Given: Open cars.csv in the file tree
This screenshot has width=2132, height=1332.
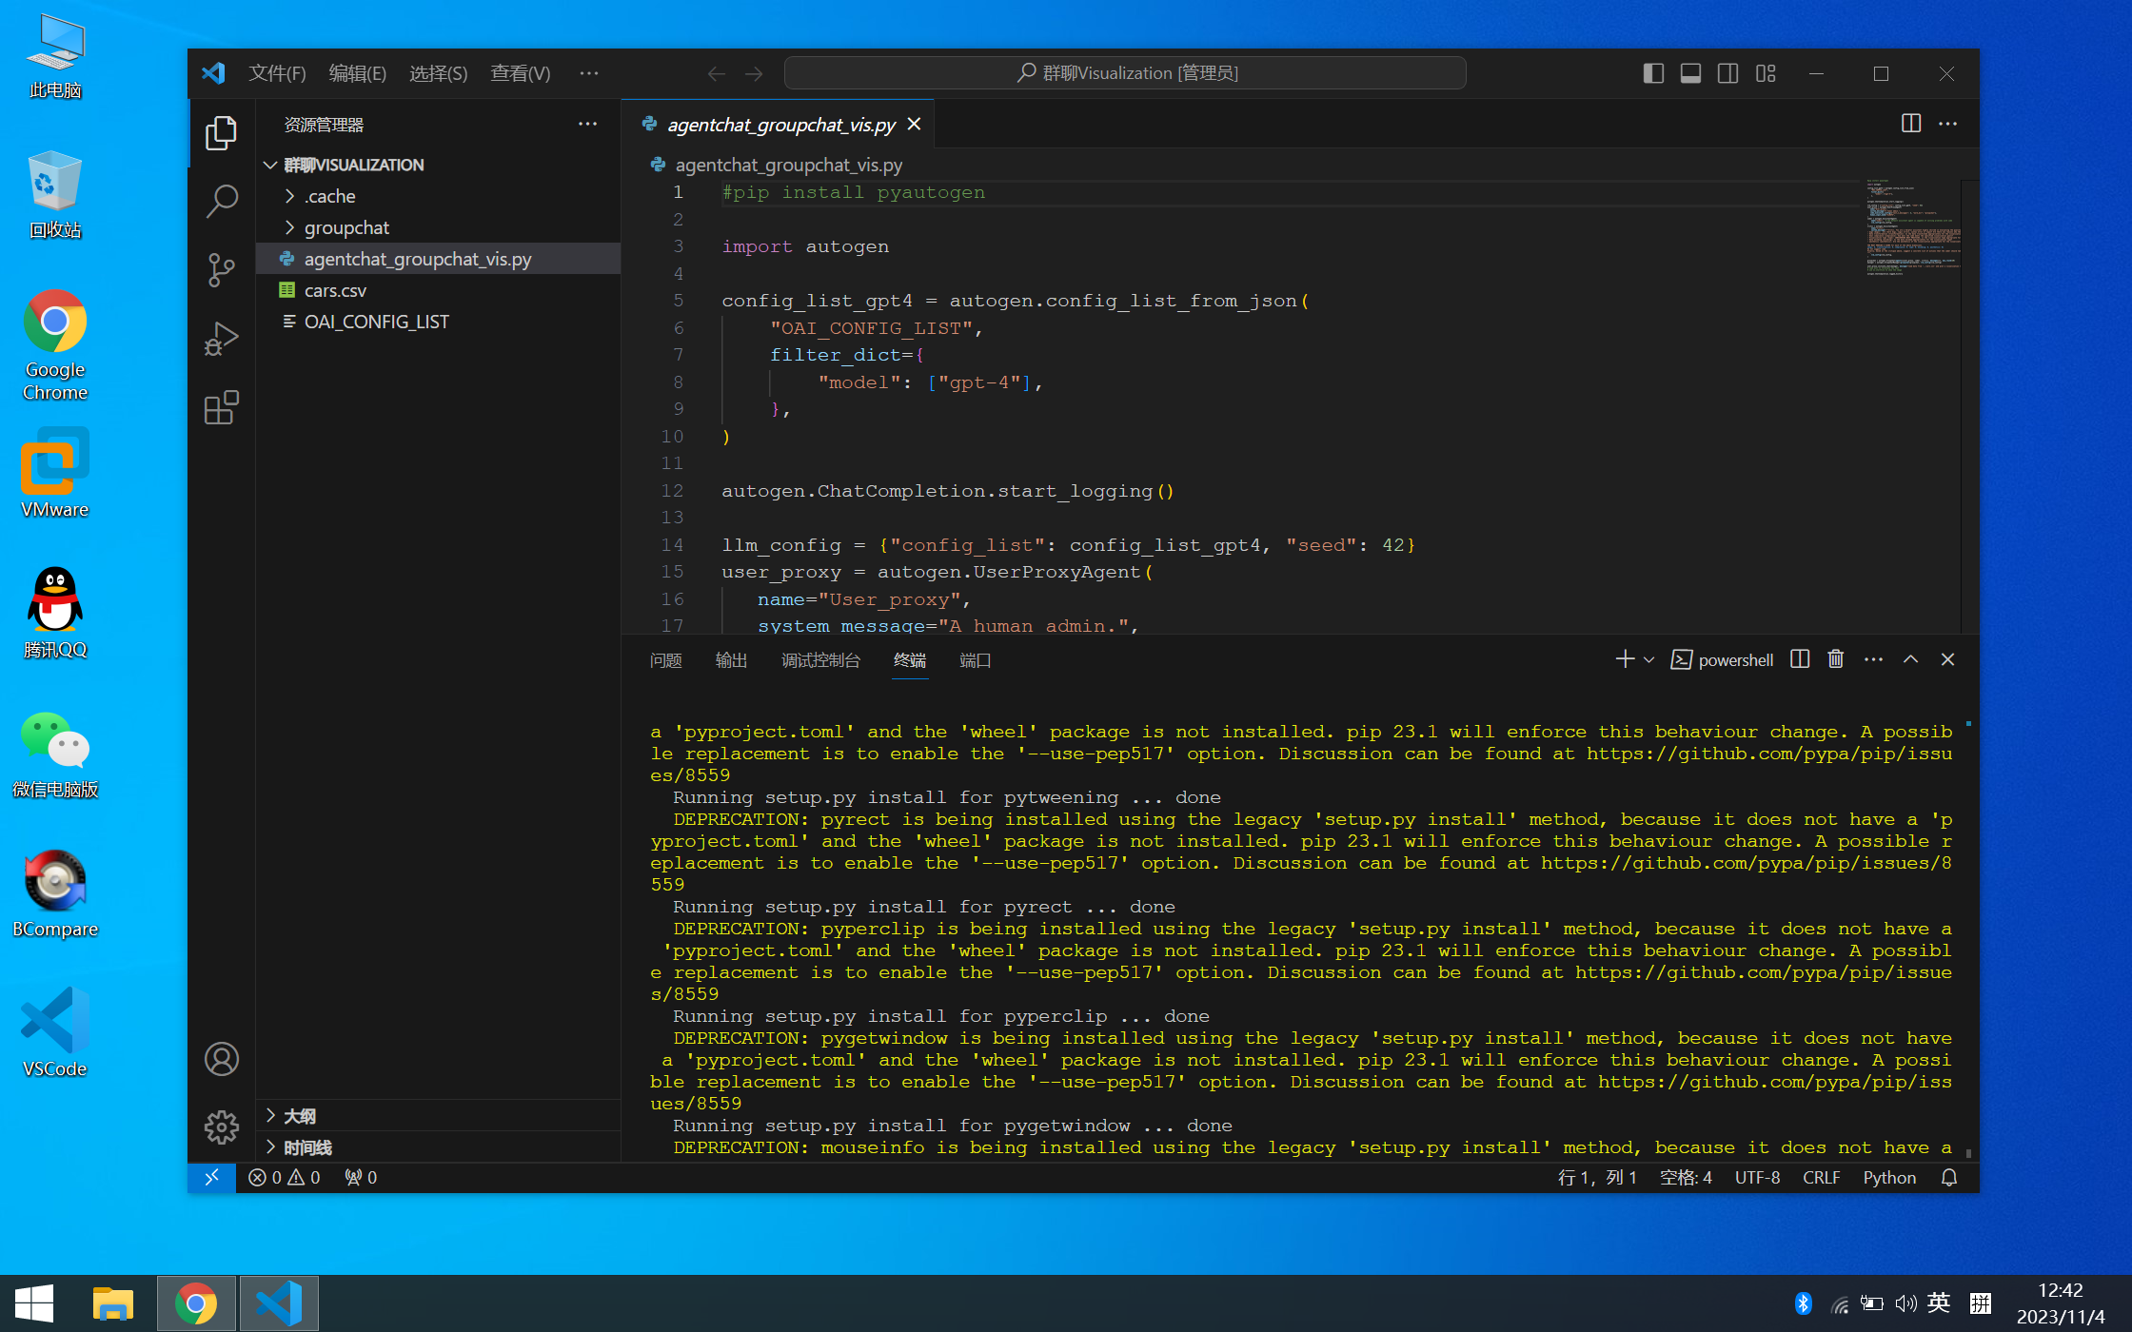Looking at the screenshot, I should (439, 290).
